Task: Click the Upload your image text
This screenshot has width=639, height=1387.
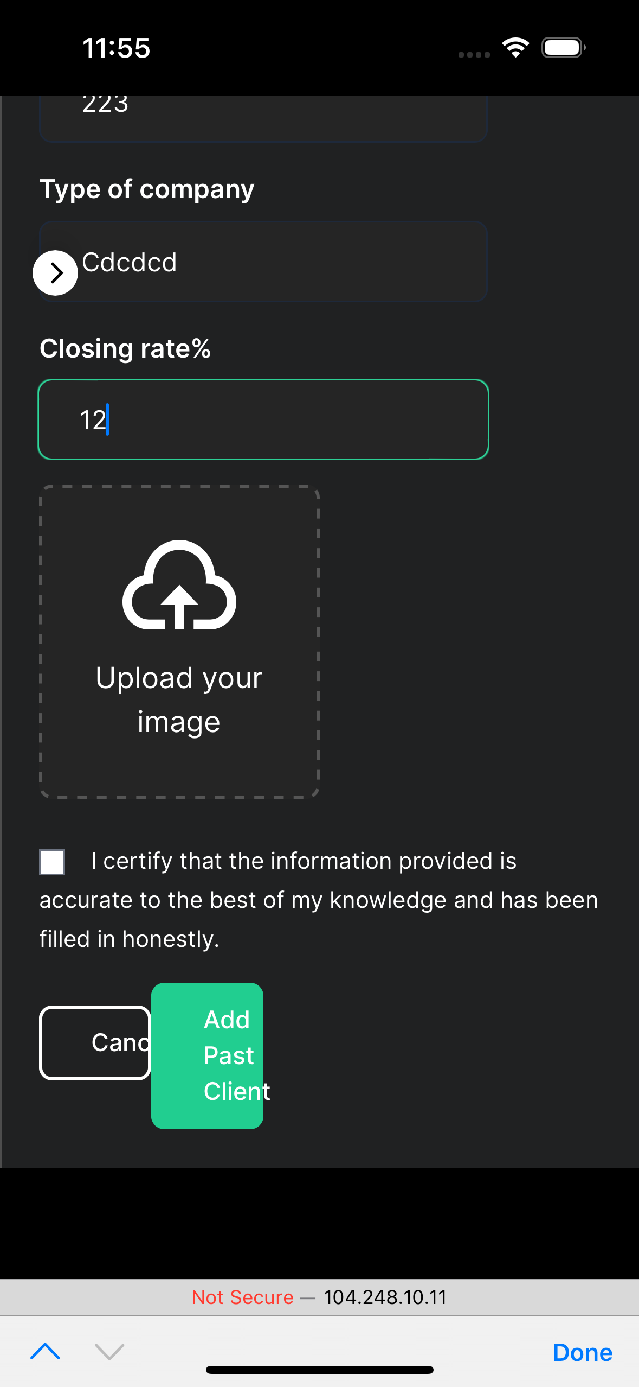Action: [x=179, y=700]
